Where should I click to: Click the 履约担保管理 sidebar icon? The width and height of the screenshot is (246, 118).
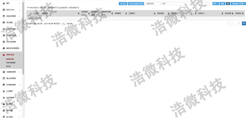click(x=4, y=78)
